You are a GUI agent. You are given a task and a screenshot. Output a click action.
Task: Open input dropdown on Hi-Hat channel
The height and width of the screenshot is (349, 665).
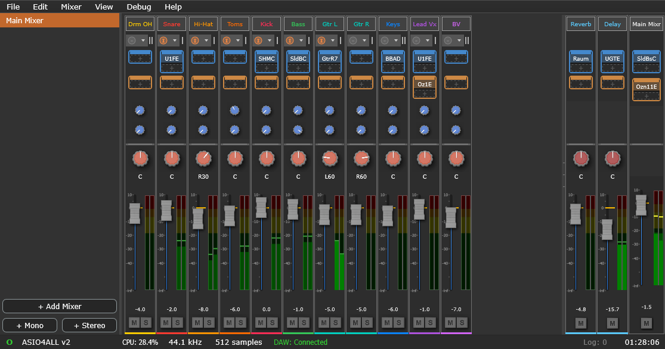click(206, 40)
